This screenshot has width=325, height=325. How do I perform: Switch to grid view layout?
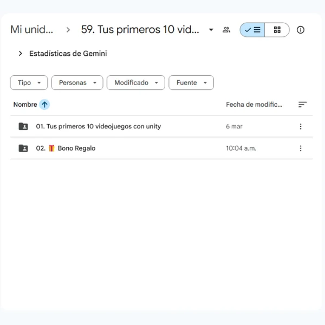tap(277, 30)
